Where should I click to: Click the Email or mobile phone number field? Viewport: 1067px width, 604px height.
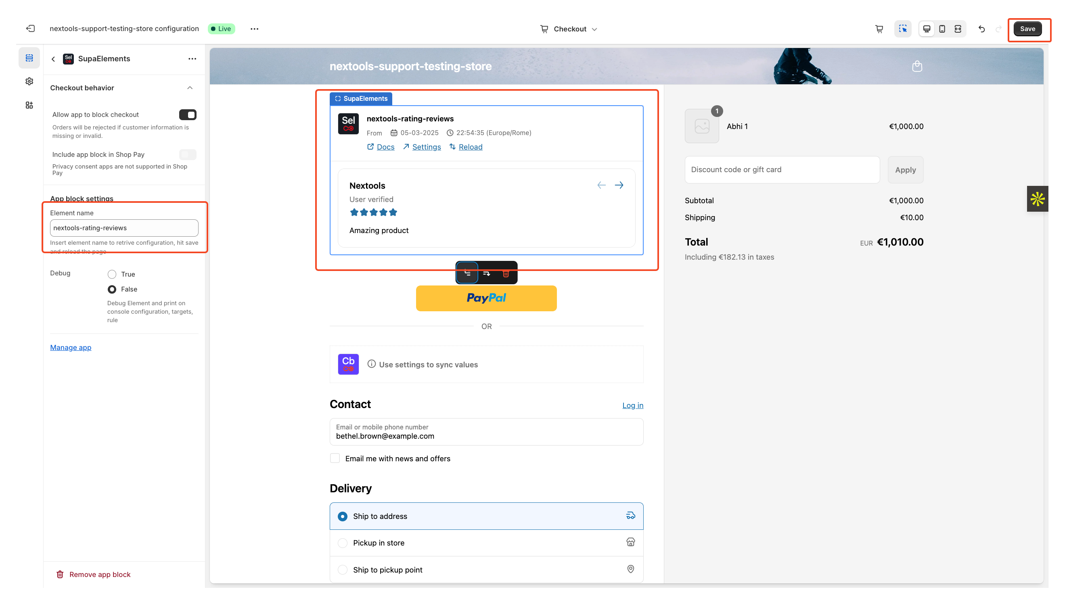tap(486, 432)
